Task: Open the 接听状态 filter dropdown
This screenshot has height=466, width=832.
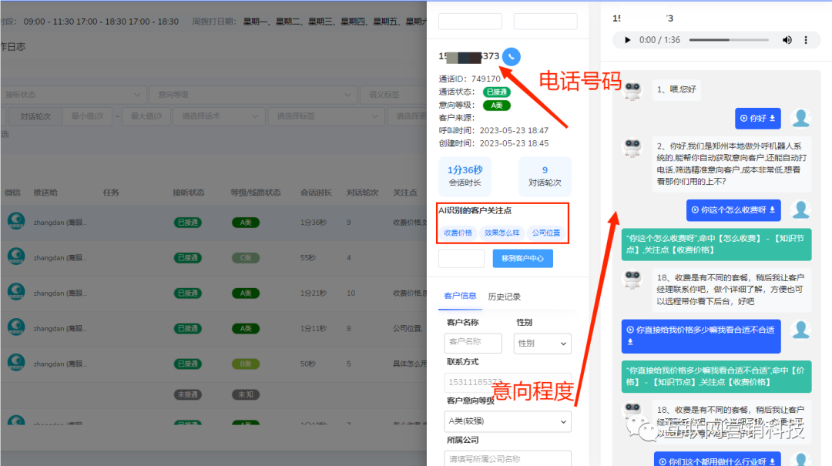Action: 72,95
